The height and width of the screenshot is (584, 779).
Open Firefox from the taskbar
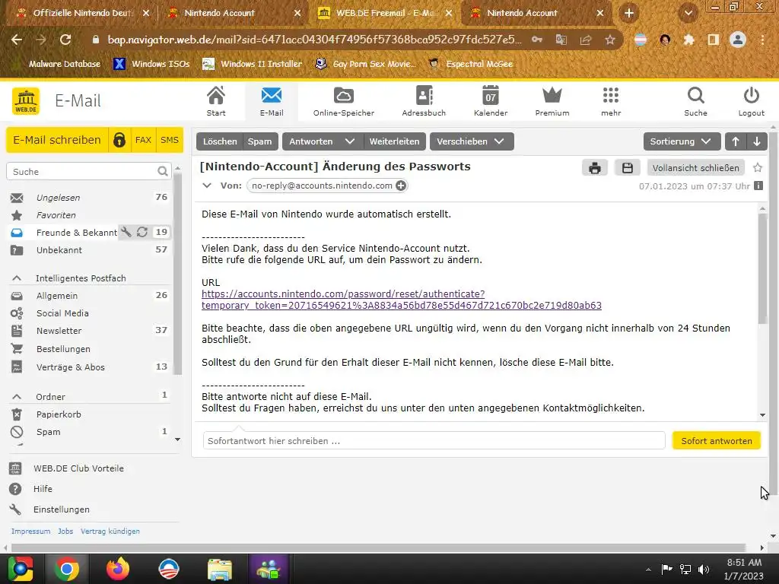[118, 569]
